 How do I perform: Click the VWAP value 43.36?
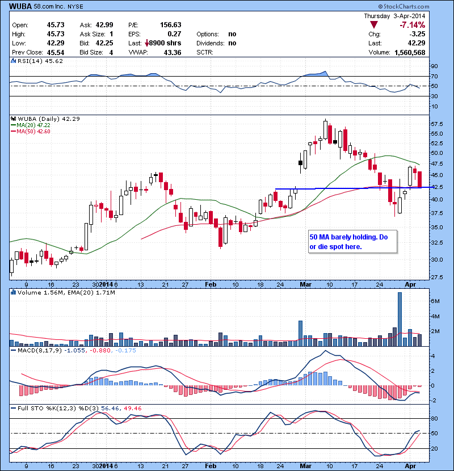coord(173,52)
